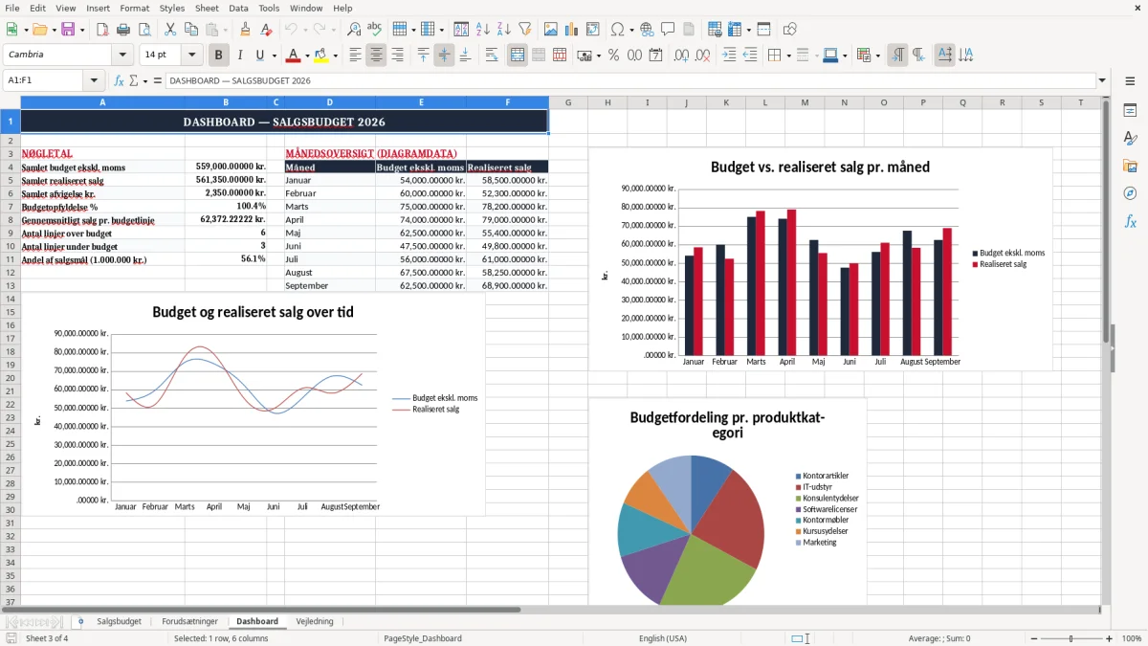Screen dimensions: 1148x646
Task: Clone formatting with the paintbrush icon
Action: pos(245,30)
